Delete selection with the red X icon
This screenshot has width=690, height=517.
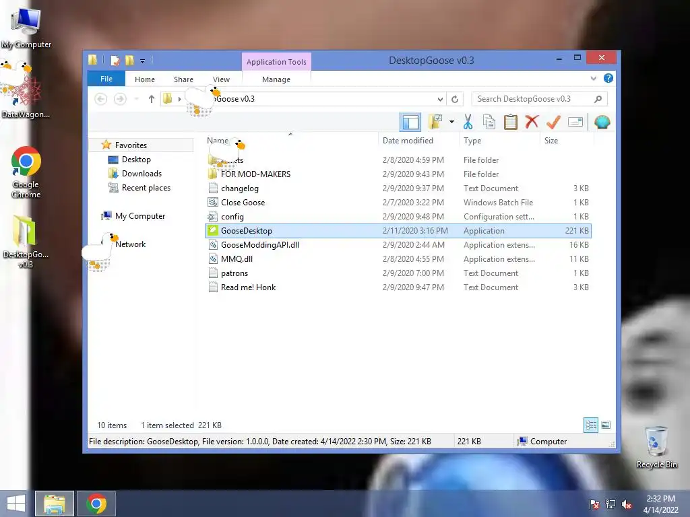click(532, 121)
